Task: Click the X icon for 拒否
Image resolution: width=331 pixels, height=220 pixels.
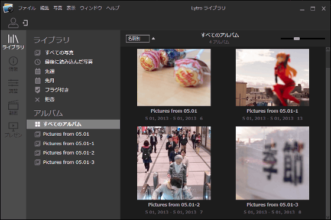Action: coord(37,100)
